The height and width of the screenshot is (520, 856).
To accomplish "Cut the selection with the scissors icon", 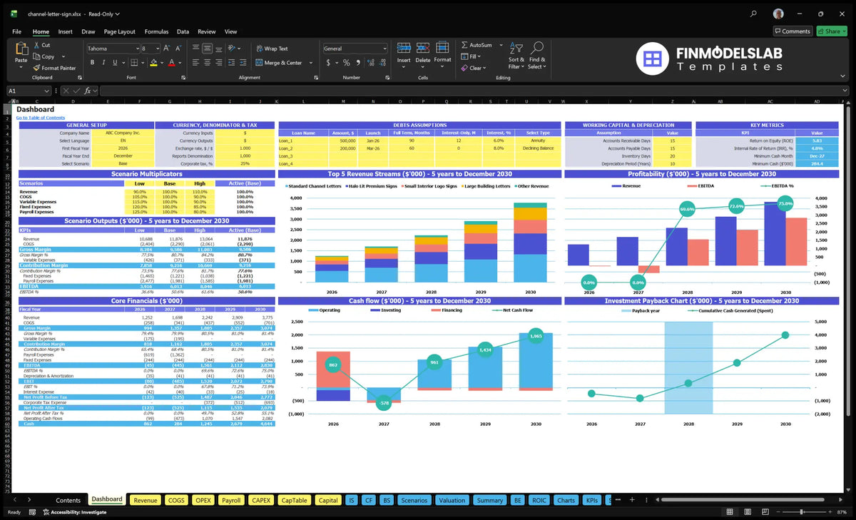I will point(36,45).
